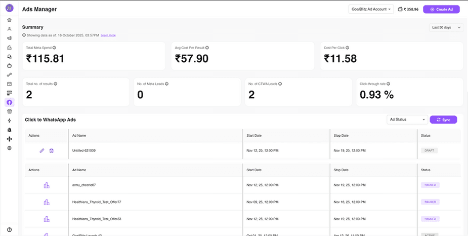Image resolution: width=468 pixels, height=236 pixels.
Task: Open analytics for Healthians_Thyroid_Test_Offer77
Action: (47, 202)
